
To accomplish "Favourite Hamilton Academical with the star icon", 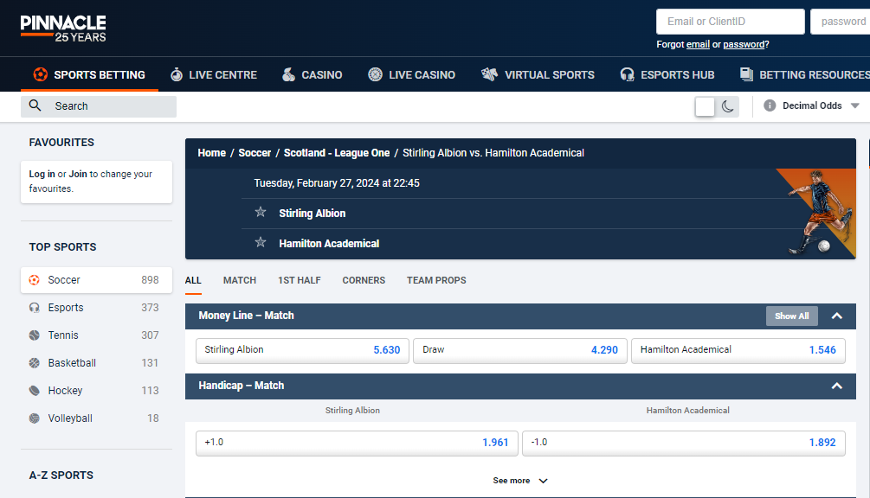I will pyautogui.click(x=261, y=242).
